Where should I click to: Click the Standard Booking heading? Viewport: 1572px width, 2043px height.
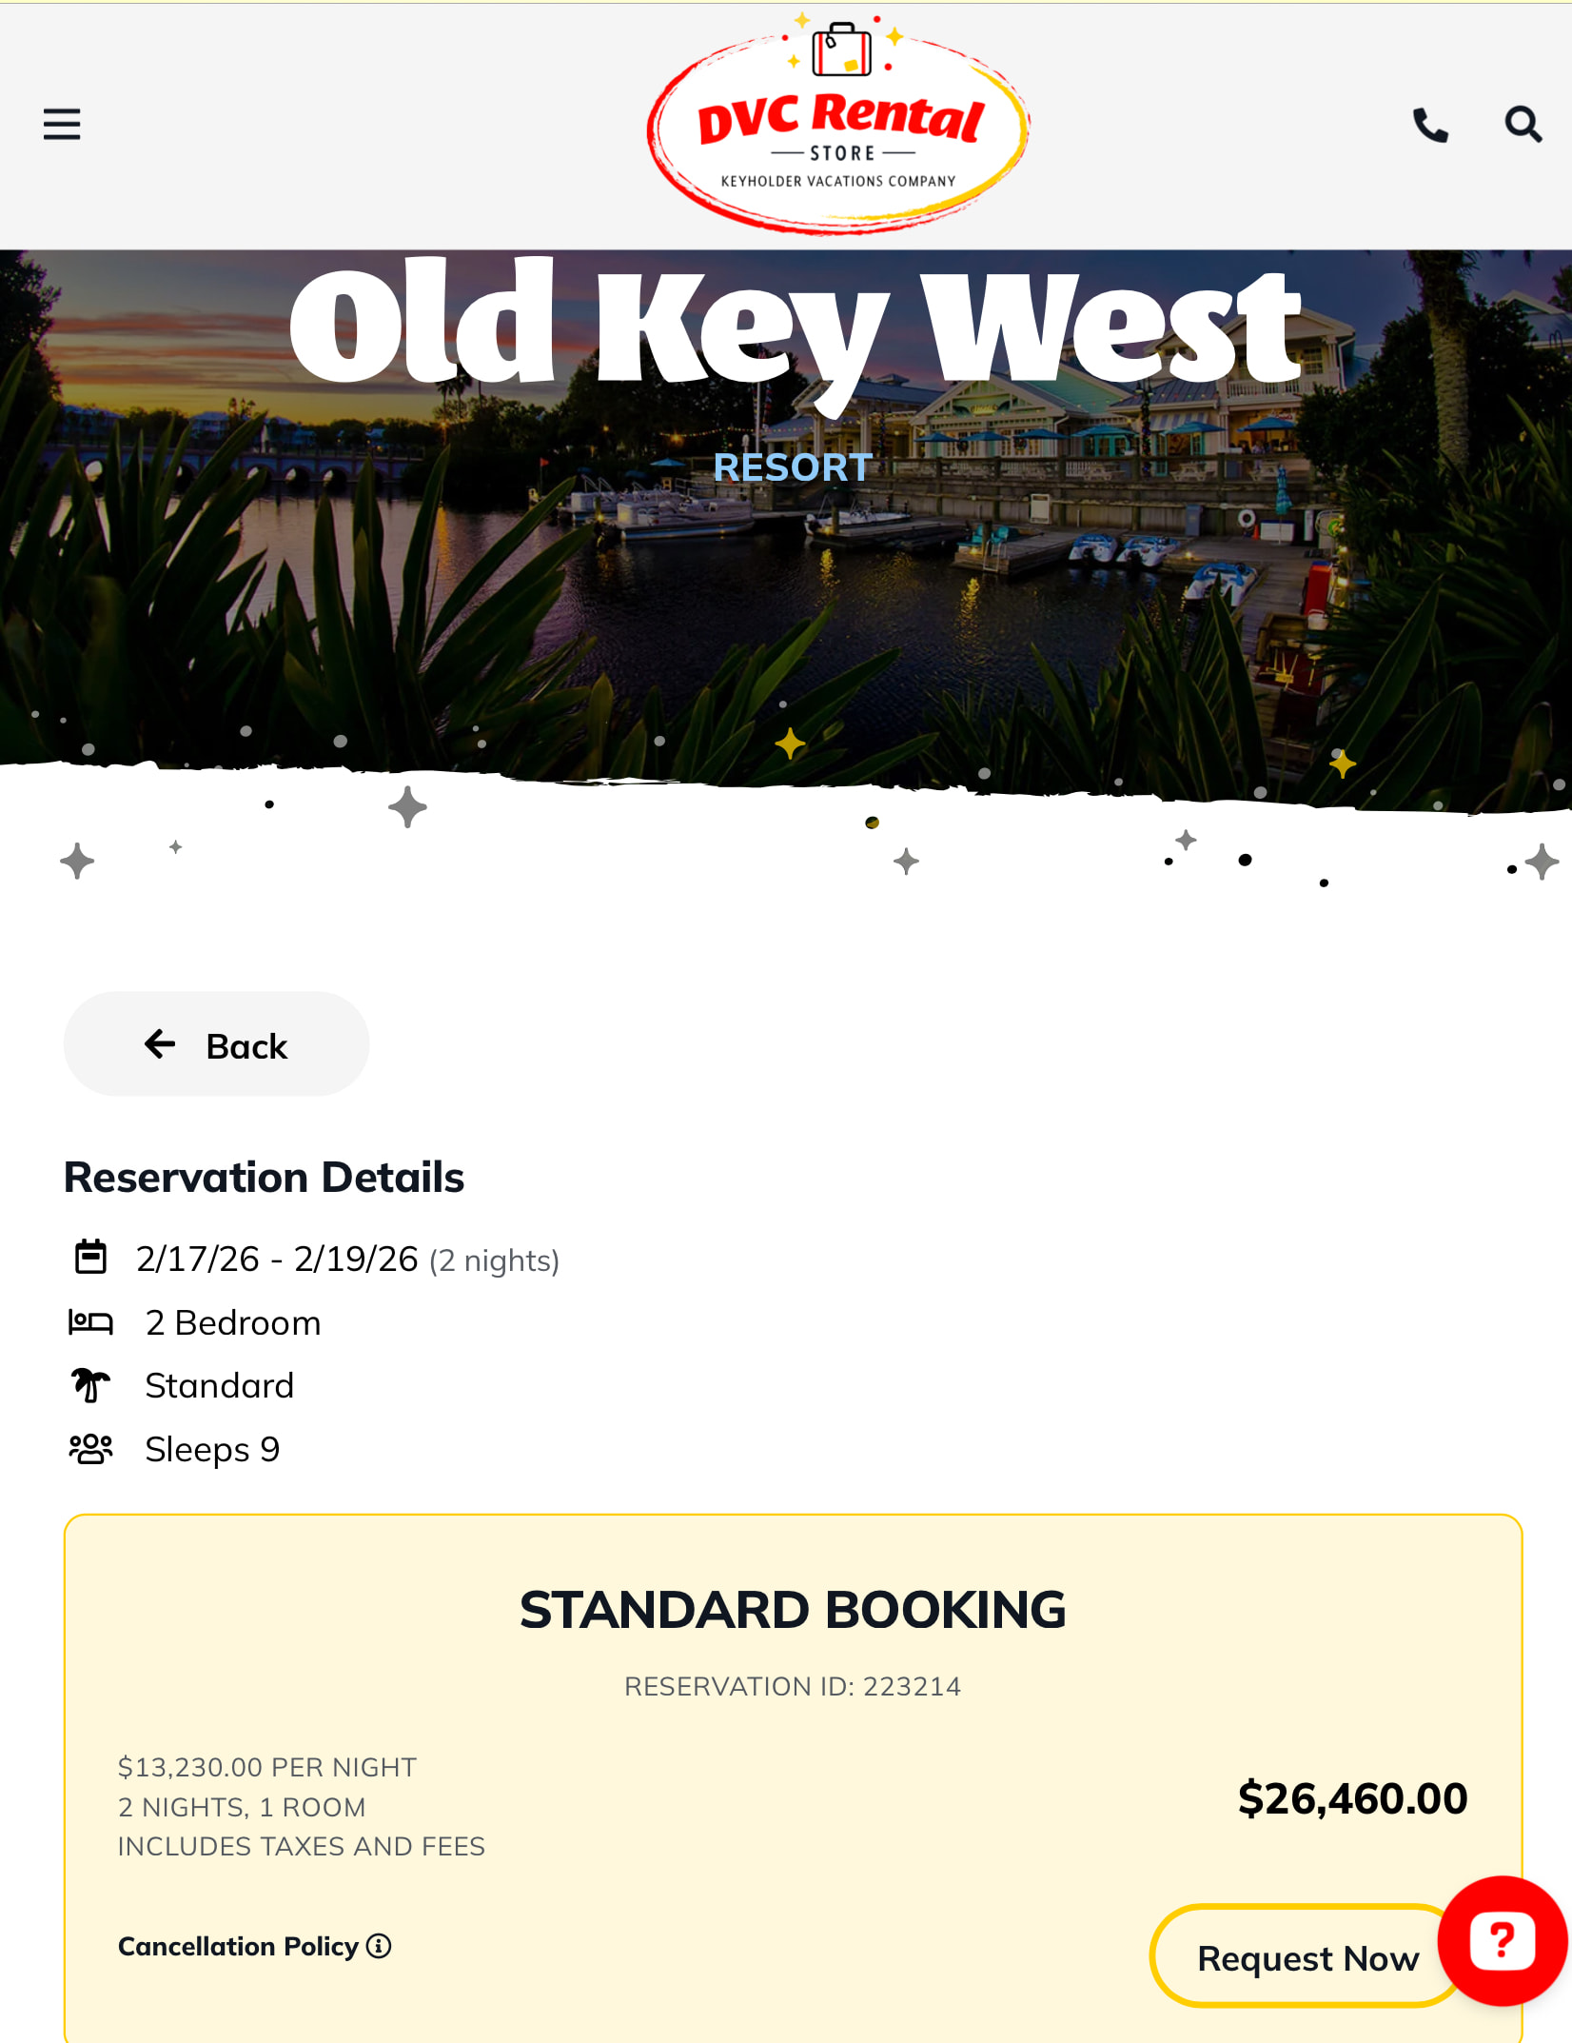point(793,1610)
